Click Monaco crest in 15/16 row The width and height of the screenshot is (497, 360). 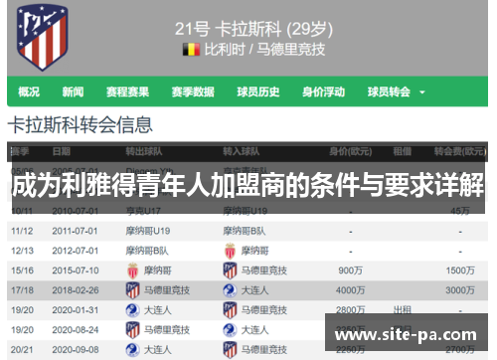tap(132, 270)
